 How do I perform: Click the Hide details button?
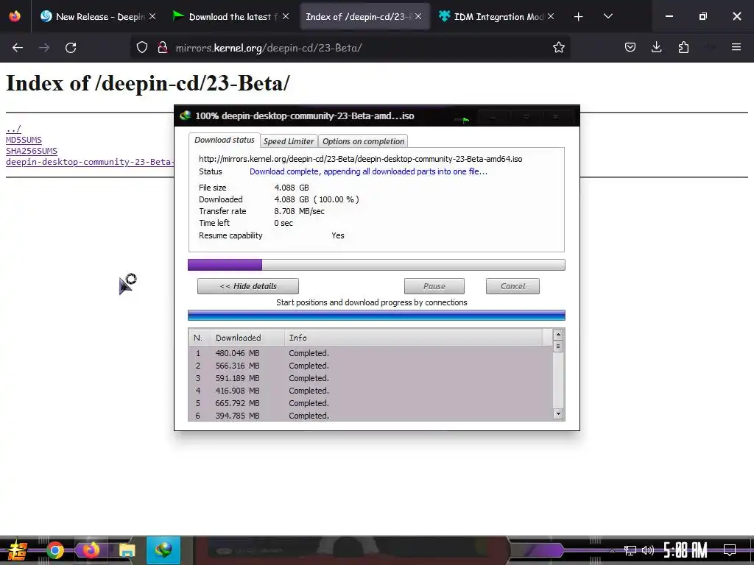click(248, 286)
